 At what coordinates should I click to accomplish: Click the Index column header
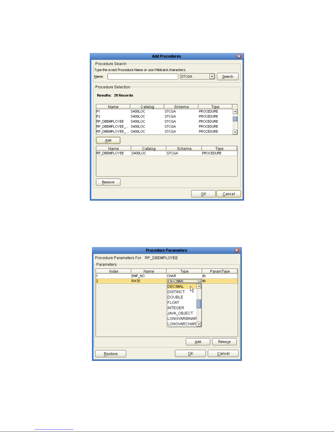113,271
